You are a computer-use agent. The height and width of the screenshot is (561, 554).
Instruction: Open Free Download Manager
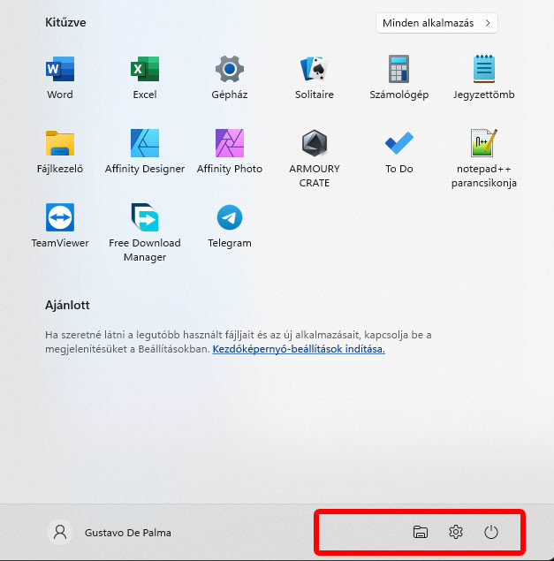(145, 218)
